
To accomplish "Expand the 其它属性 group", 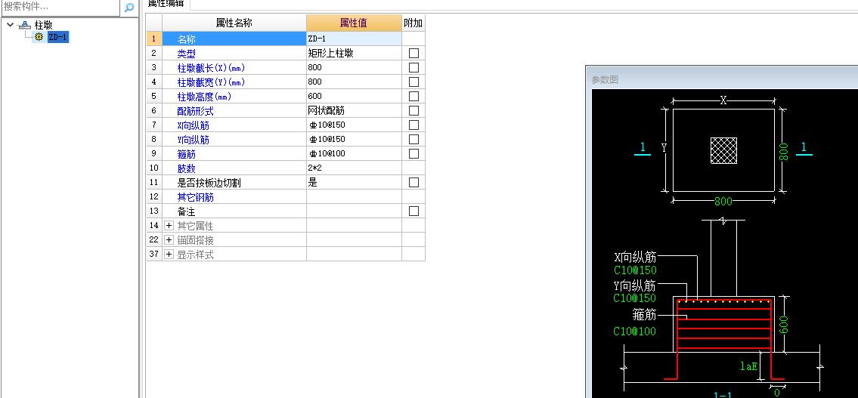I will (169, 226).
